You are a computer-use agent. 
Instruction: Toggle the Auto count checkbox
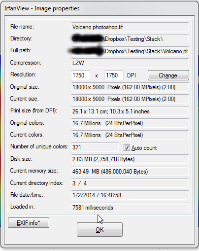tap(127, 147)
